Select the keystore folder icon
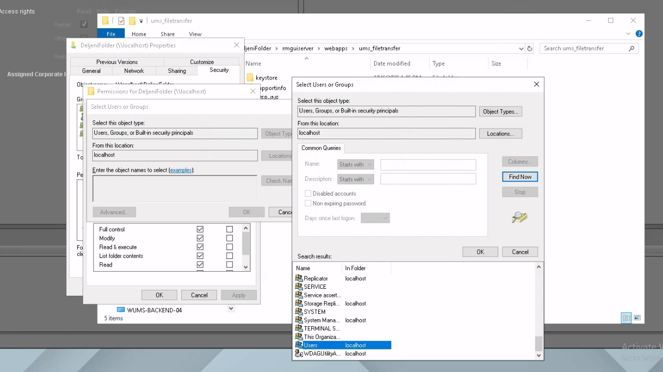 click(250, 78)
